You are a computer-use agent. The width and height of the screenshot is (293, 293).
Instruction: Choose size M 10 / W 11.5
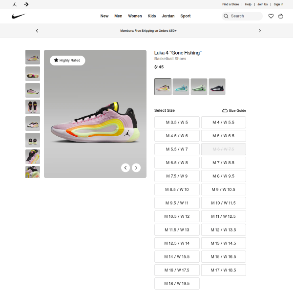point(224,203)
